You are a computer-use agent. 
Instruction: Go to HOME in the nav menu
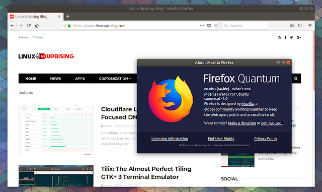click(31, 79)
